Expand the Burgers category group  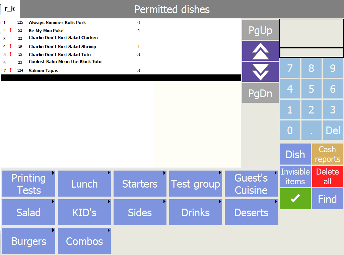point(29,241)
